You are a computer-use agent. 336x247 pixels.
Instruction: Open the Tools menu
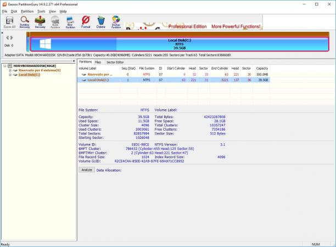pyautogui.click(x=41, y=12)
